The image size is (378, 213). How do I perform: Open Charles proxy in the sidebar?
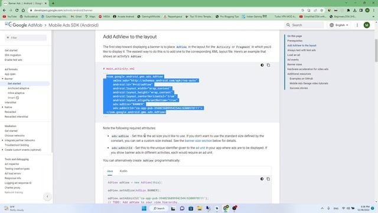coord(12,188)
